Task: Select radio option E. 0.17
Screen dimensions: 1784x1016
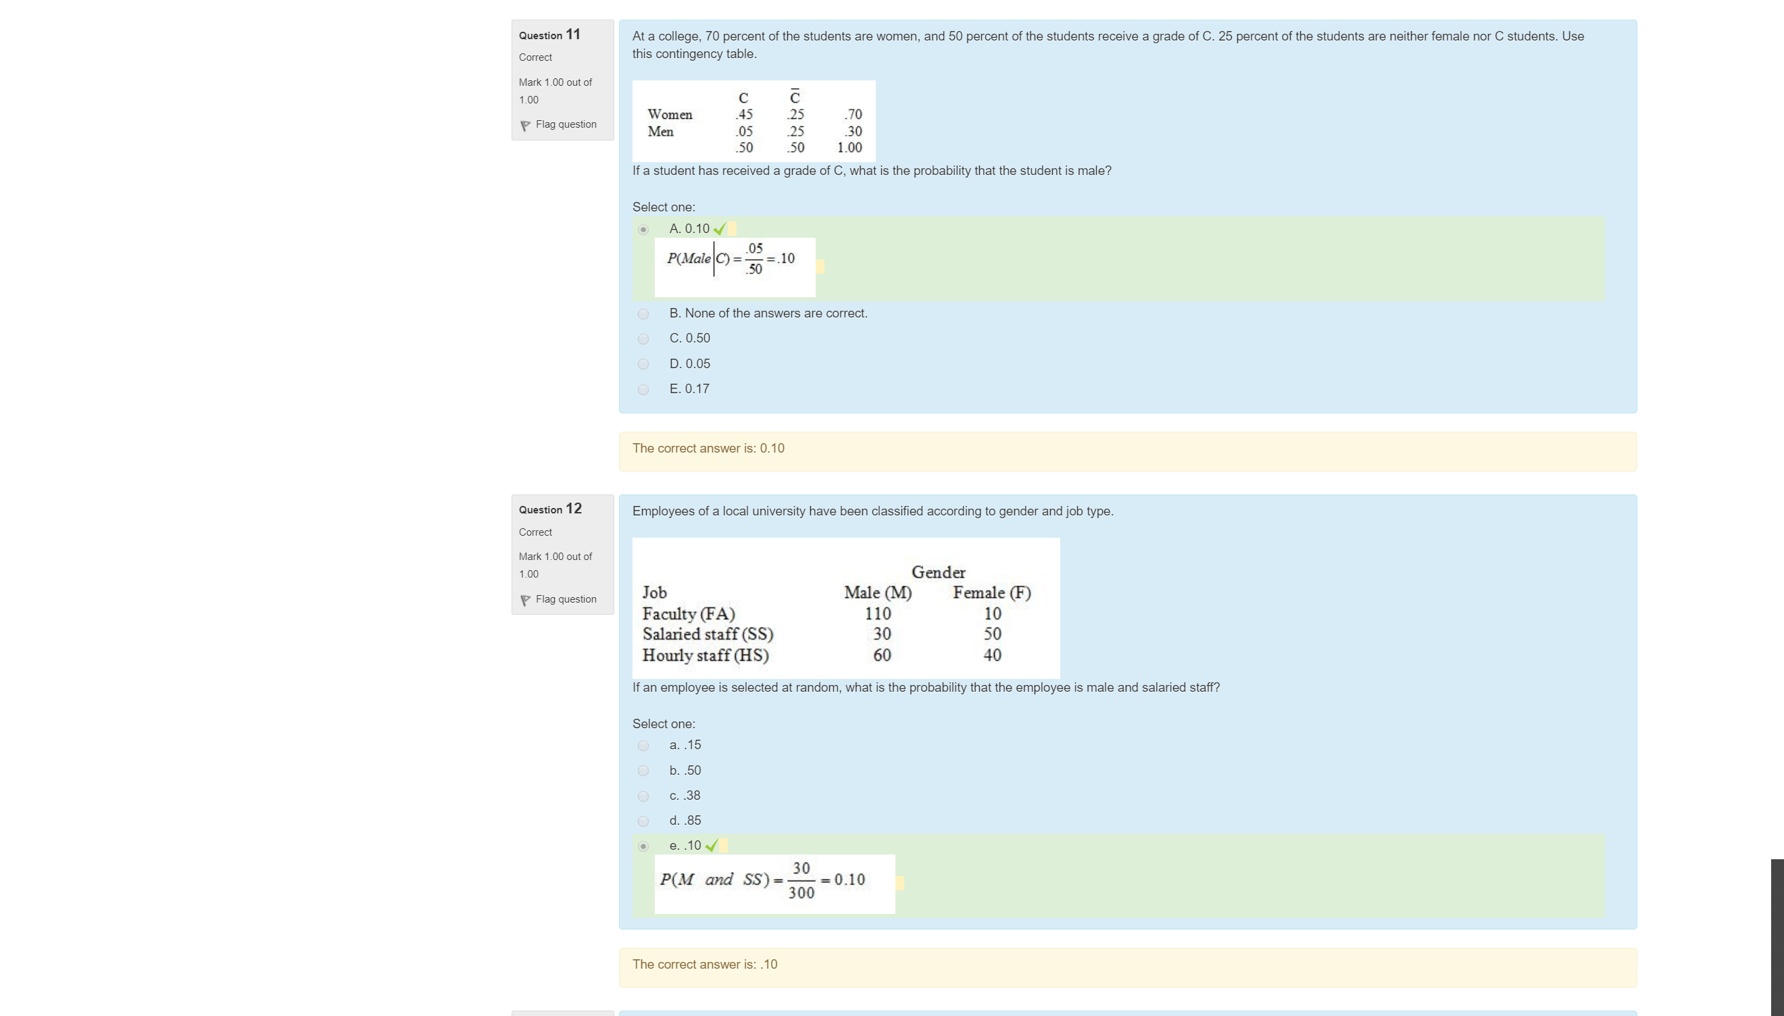Action: click(x=643, y=389)
